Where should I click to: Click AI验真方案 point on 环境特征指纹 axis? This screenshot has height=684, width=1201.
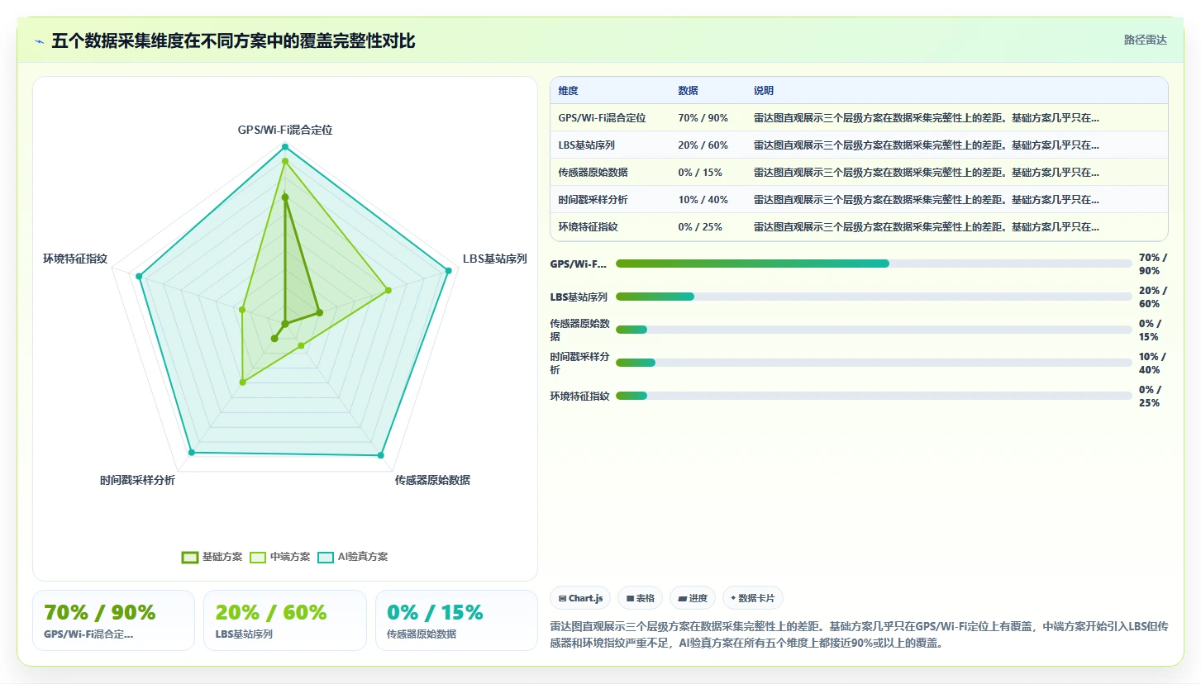(139, 276)
